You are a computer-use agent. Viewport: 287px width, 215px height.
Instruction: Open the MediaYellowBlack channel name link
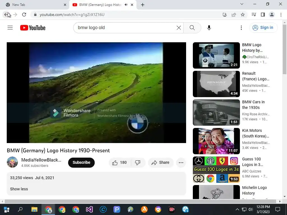coord(41,160)
